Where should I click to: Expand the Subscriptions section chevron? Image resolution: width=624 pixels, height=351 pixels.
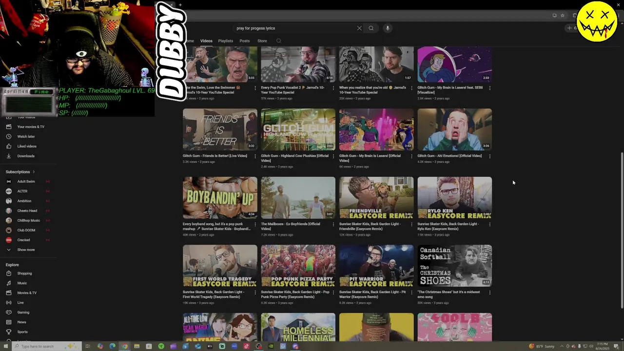click(x=34, y=172)
